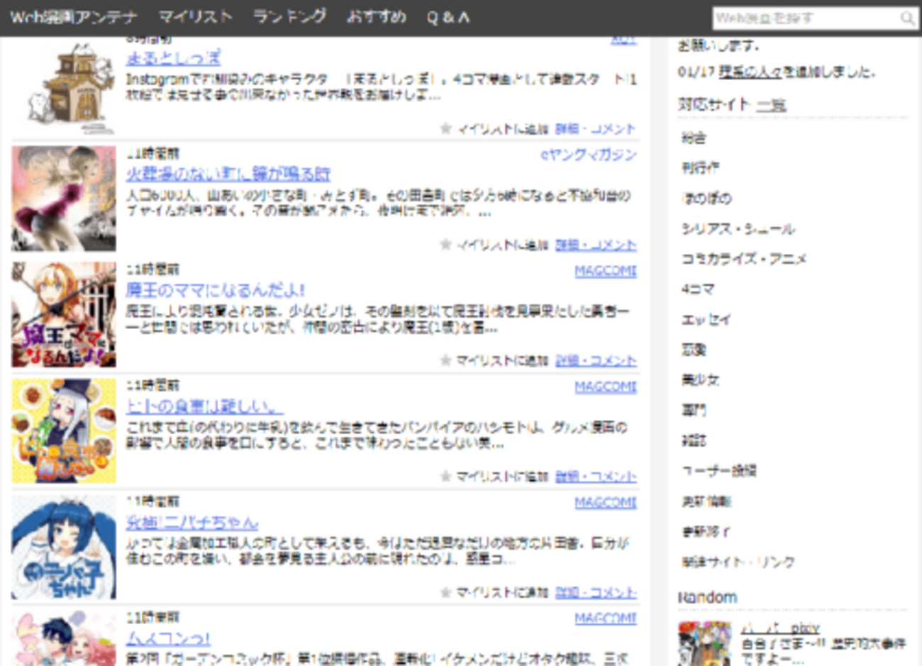This screenshot has width=922, height=666.
Task: Click star icon in ヒトの食事 row
Action: (445, 476)
